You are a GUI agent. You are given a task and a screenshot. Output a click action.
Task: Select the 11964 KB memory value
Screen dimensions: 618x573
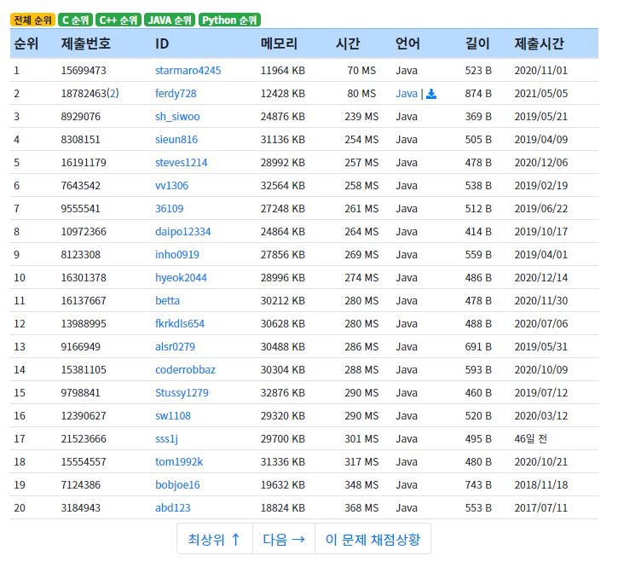(283, 71)
